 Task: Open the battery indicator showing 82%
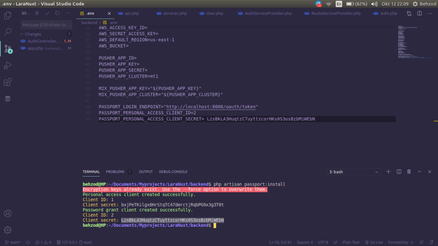point(357,4)
